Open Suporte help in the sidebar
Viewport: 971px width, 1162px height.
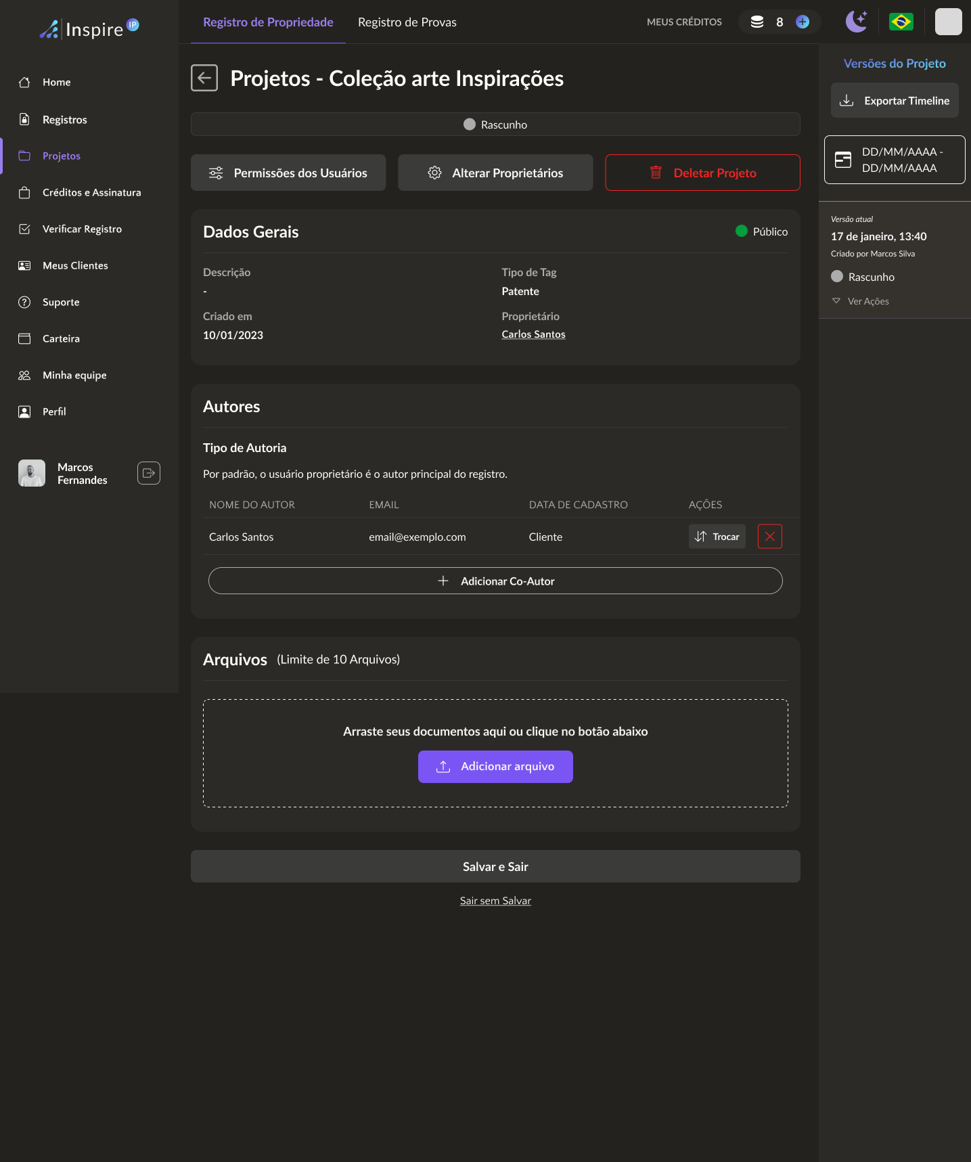[61, 302]
